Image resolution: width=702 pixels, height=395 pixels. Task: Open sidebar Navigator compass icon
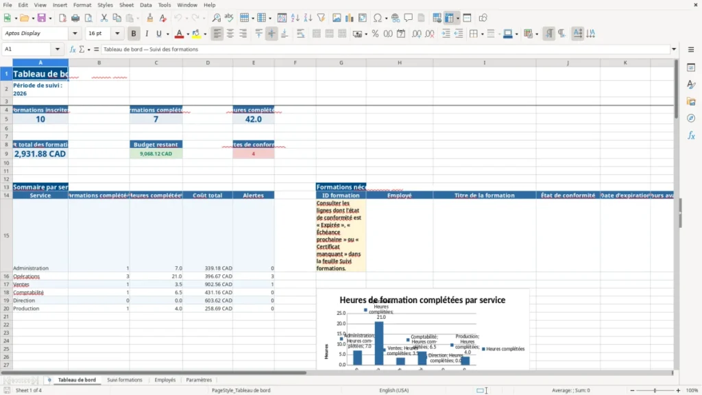pyautogui.click(x=691, y=118)
